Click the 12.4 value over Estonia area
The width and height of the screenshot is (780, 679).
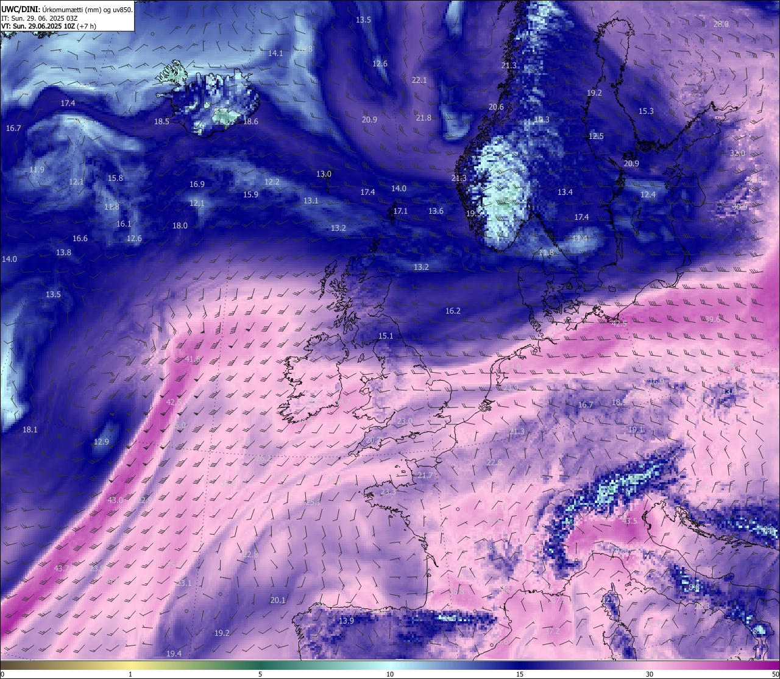[648, 194]
